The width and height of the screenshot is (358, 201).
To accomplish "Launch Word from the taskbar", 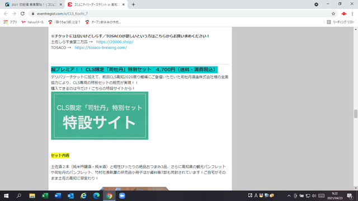I will click(58, 196).
